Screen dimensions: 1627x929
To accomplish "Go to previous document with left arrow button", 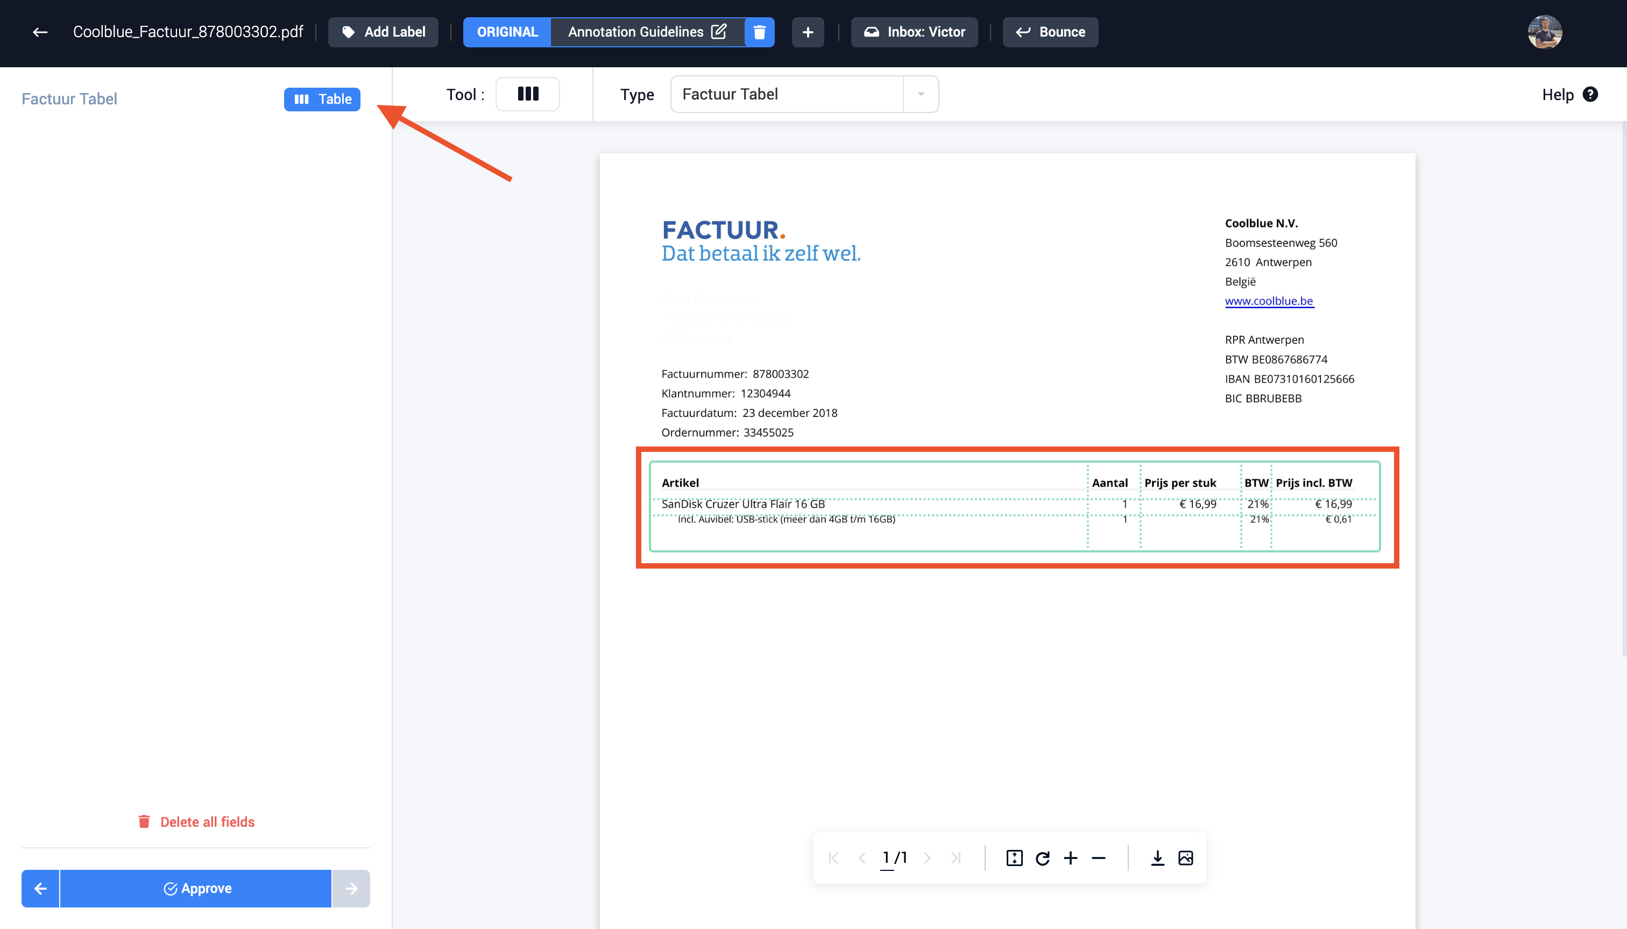I will (40, 888).
